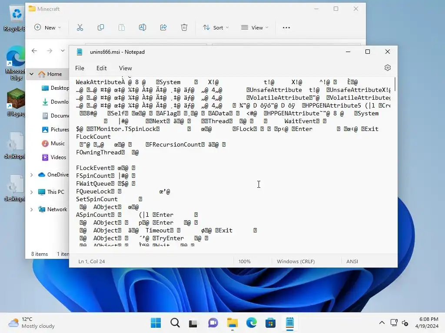445x333 pixels.
Task: Open clock and date 6:08 PM
Action: coord(427,323)
